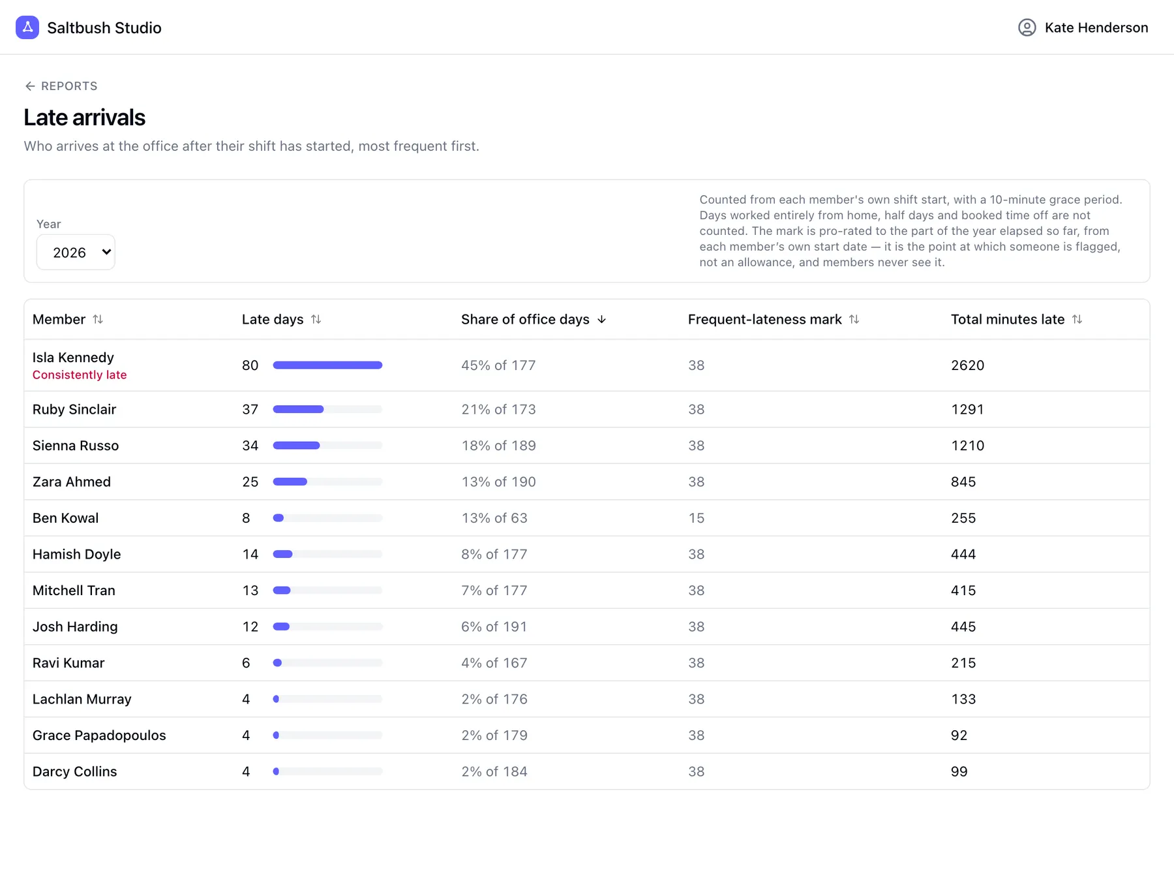
Task: Click Ben Kowal's mark value 15
Action: click(x=697, y=518)
